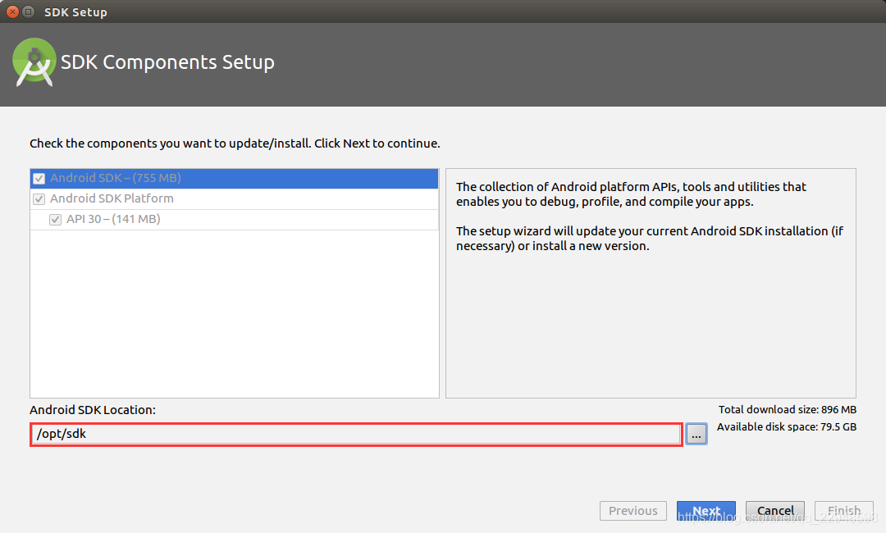Click the Next button
The width and height of the screenshot is (886, 533).
coord(706,511)
